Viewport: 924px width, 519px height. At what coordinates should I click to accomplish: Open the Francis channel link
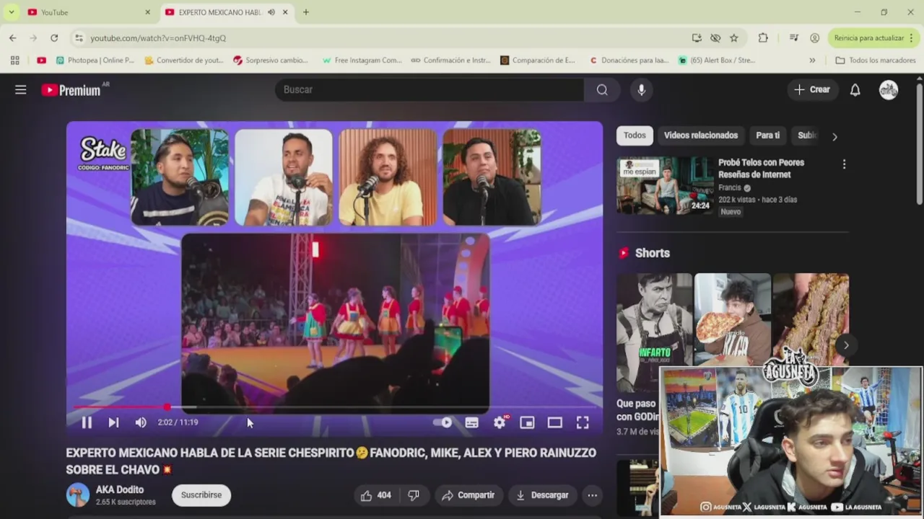coord(730,187)
